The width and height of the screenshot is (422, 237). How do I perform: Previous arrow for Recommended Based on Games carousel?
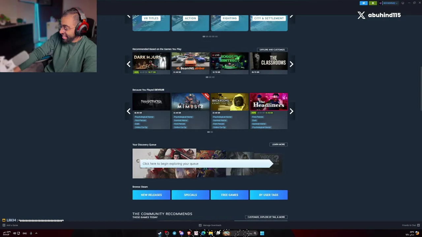pos(129,64)
